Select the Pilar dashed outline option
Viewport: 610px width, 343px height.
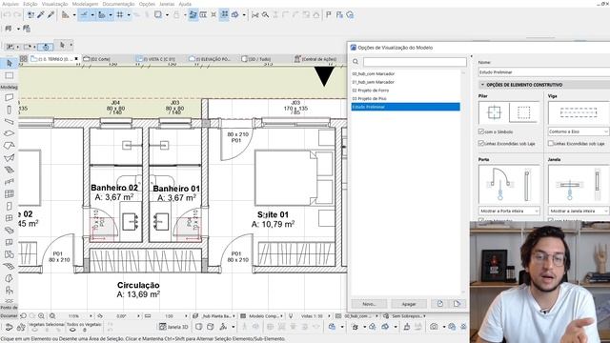click(524, 112)
